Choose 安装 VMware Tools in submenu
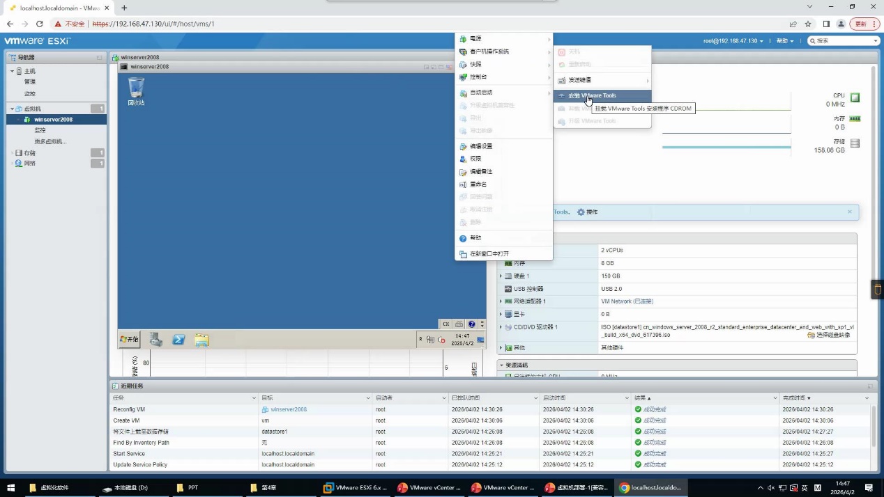 [602, 95]
